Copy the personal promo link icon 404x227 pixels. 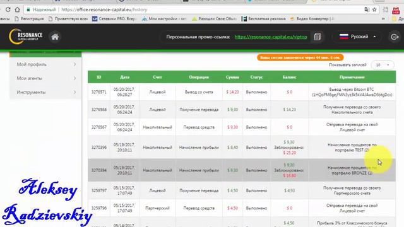318,37
